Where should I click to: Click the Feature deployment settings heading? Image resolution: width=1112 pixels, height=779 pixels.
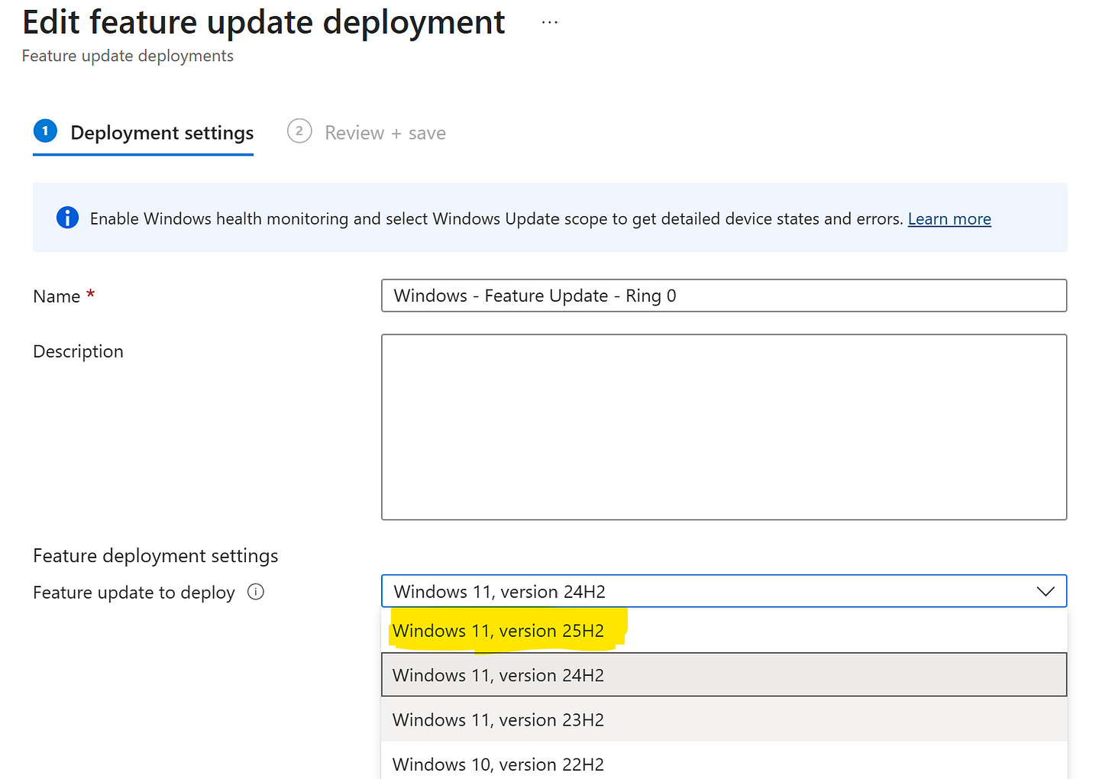point(156,556)
